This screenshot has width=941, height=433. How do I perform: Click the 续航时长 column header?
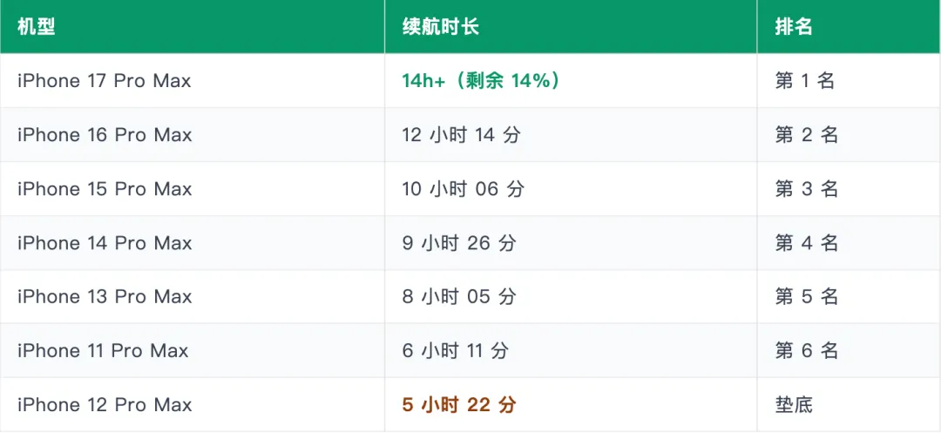point(571,27)
